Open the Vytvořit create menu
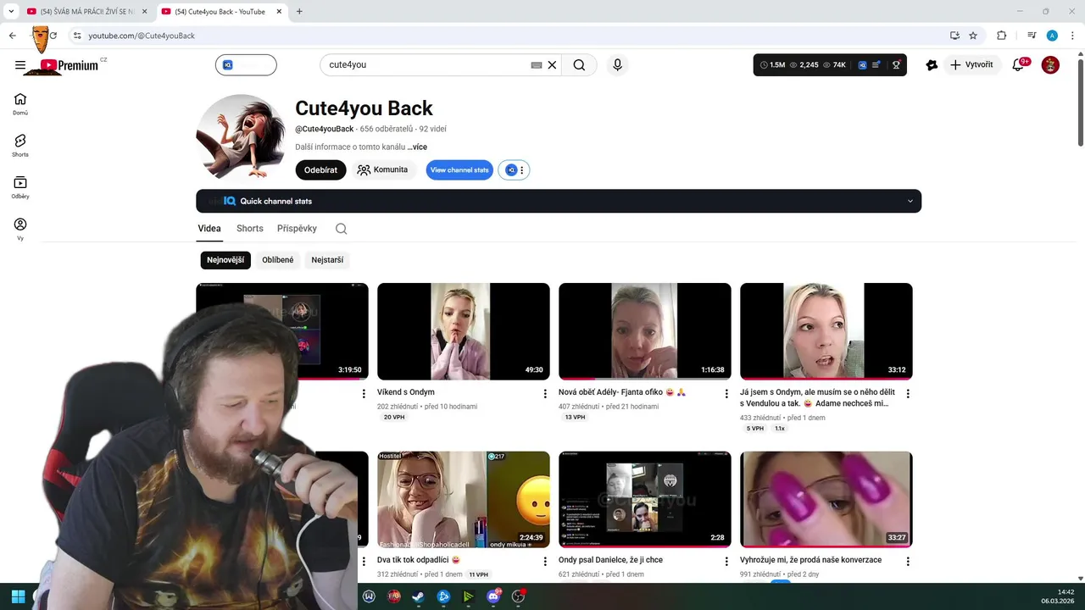This screenshot has height=610, width=1085. pos(972,65)
